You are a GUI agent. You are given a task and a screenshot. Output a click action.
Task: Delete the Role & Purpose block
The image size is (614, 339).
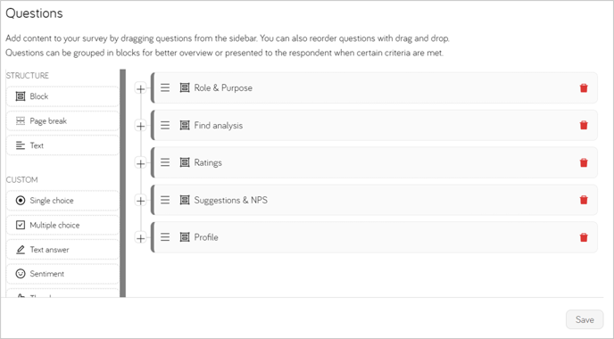tap(584, 88)
